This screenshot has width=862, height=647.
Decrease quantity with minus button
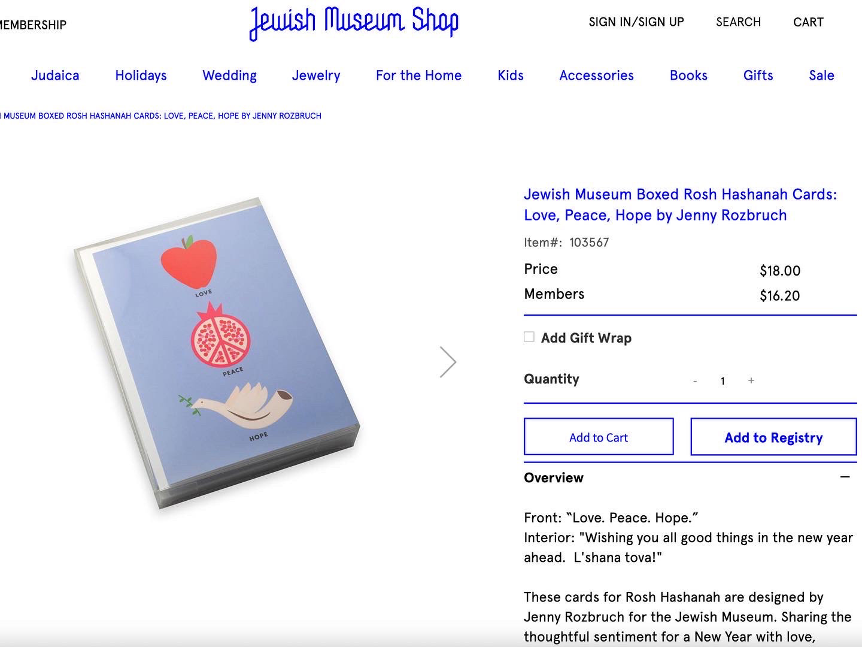[x=695, y=381]
